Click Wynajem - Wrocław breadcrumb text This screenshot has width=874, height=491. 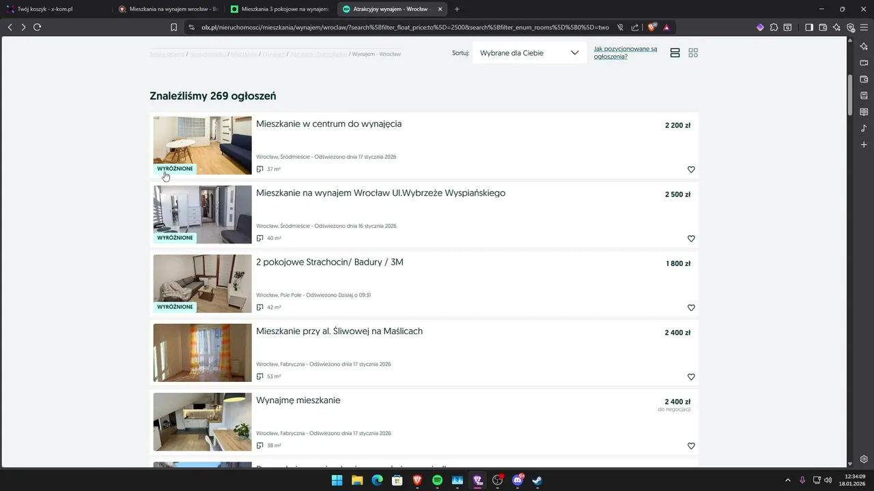coord(376,54)
